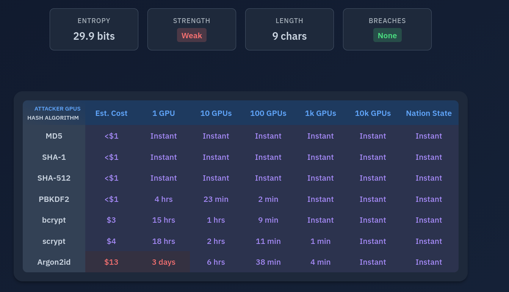Click PBKDF2 Instant under 1k GPUs

[x=321, y=199]
